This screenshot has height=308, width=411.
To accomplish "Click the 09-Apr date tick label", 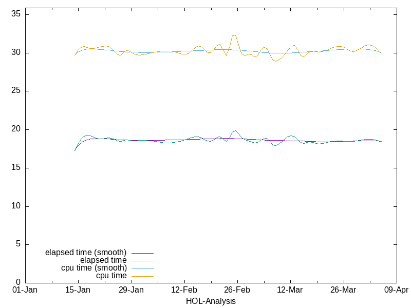I will (x=396, y=290).
